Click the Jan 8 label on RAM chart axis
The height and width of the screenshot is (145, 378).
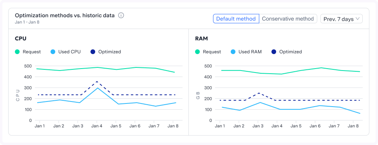354,126
